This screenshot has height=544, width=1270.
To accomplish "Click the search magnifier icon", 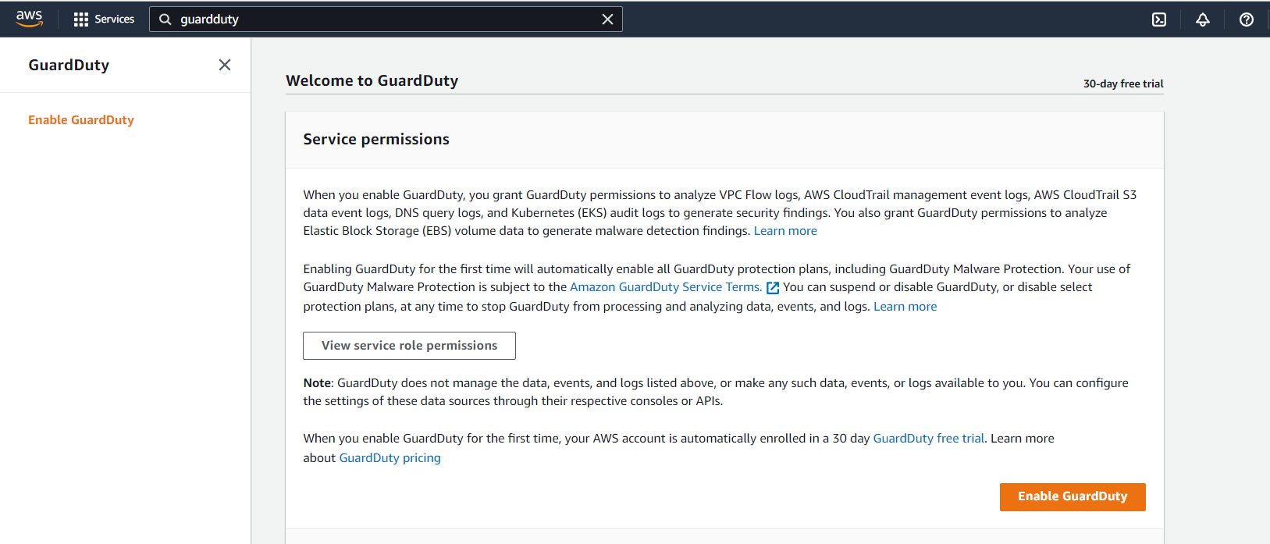I will [x=165, y=20].
